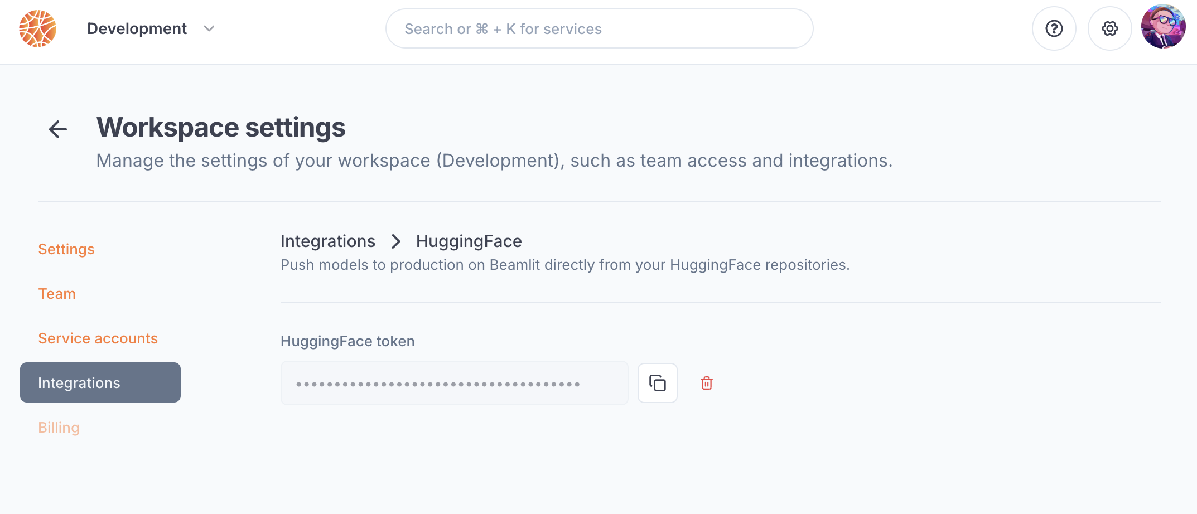Click the breadcrumb chevron separator
This screenshot has width=1197, height=514.
coord(396,241)
